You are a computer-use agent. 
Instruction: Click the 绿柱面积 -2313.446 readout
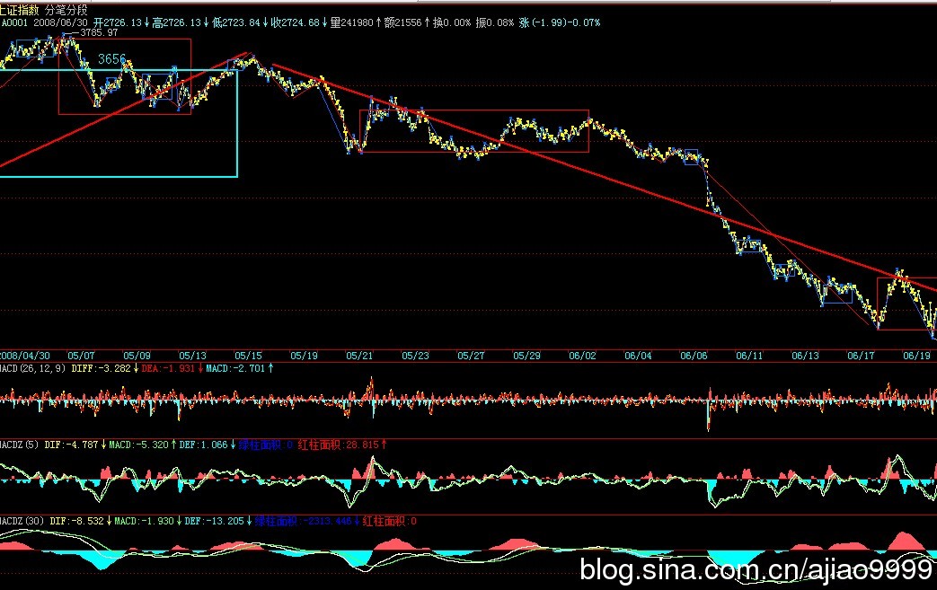[x=305, y=520]
